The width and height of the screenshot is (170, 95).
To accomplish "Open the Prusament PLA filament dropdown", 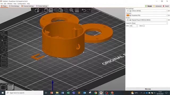I will 147,15.
